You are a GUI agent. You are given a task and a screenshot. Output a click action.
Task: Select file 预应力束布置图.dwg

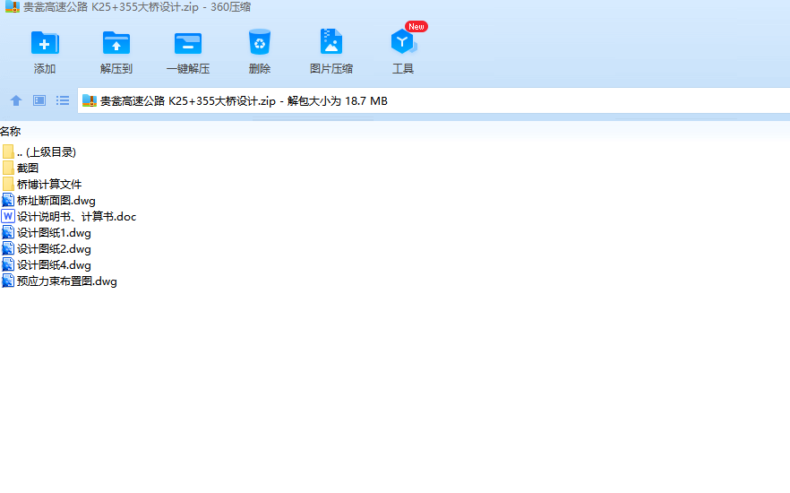[x=59, y=281]
